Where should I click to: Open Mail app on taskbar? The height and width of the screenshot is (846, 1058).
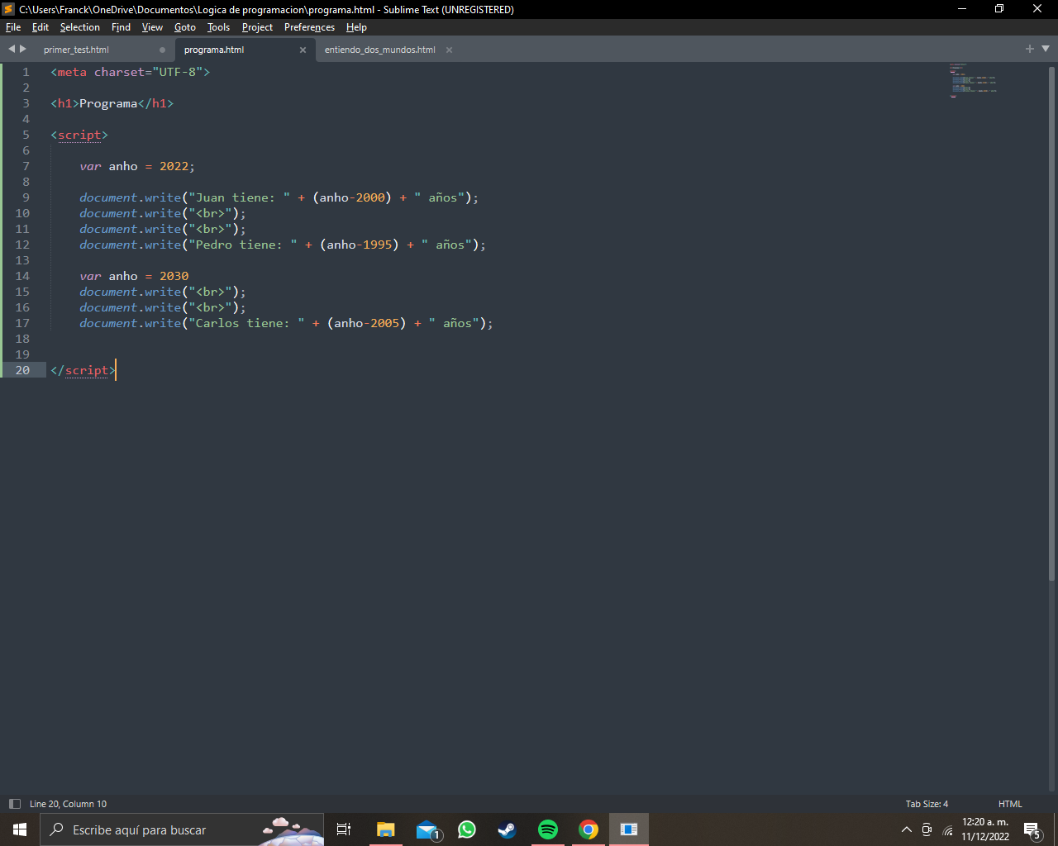[x=427, y=829]
